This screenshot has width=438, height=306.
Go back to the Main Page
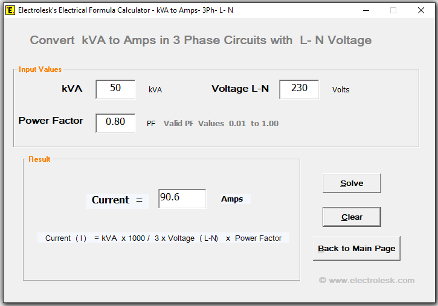coord(356,248)
